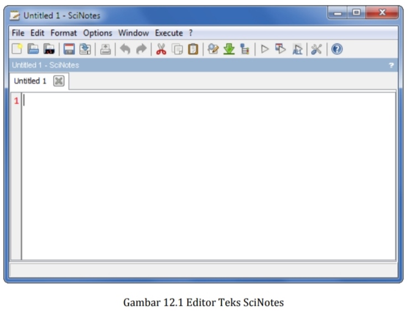Maximize the SciNotes window
The image size is (410, 314).
point(356,13)
